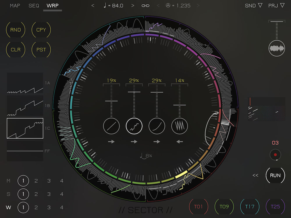The image size is (291, 218).
Task: Switch to the MAP tab
Action: point(15,6)
